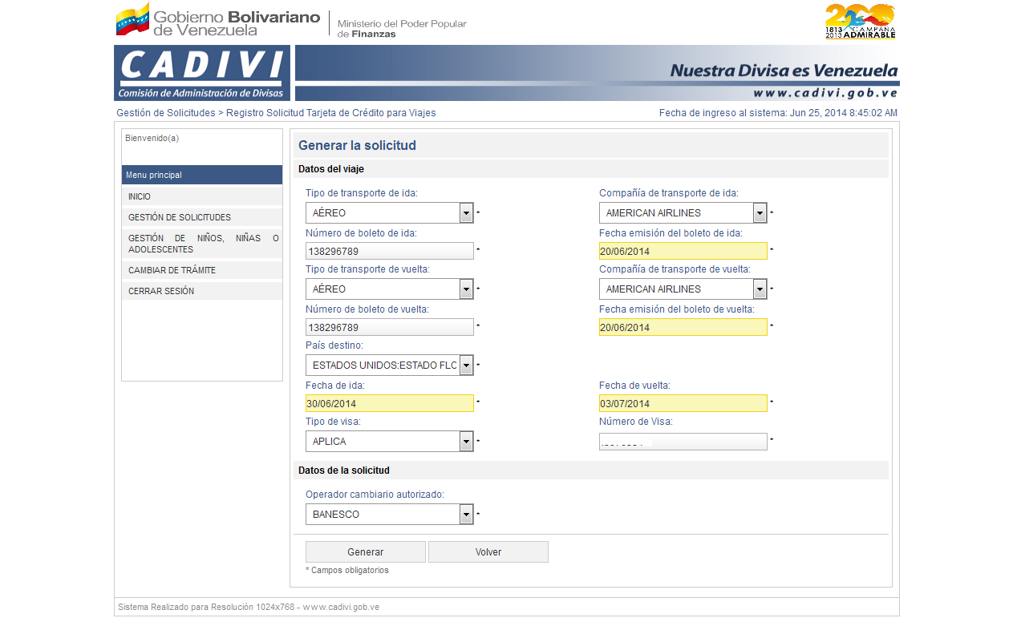Select INICIO in the main menu

pyautogui.click(x=202, y=196)
